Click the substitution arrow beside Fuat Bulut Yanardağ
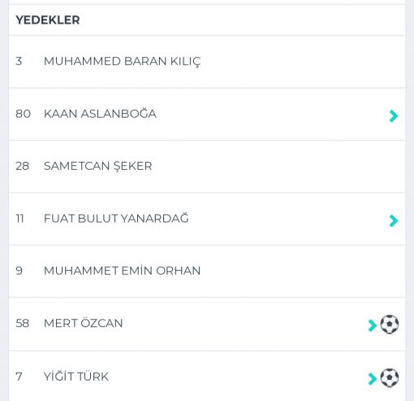The height and width of the screenshot is (401, 414). (394, 220)
